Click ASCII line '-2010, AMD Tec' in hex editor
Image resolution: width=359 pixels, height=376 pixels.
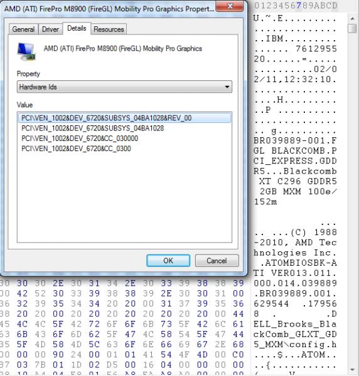point(295,243)
